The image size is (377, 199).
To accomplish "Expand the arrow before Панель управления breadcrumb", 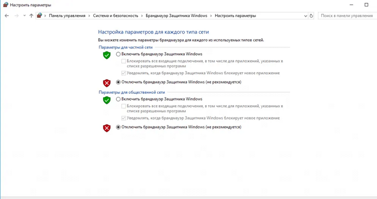I will (45, 16).
